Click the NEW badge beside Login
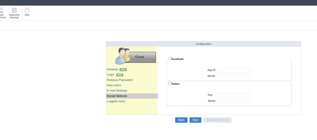Screen dimensions: 317x140 point(120,75)
